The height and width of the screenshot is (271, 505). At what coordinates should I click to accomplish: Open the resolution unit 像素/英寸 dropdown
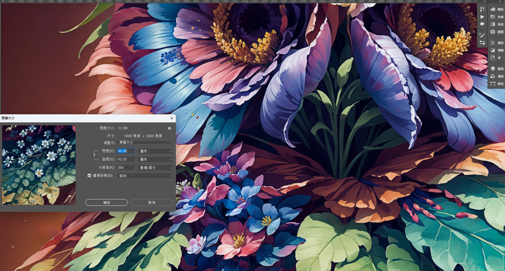155,168
